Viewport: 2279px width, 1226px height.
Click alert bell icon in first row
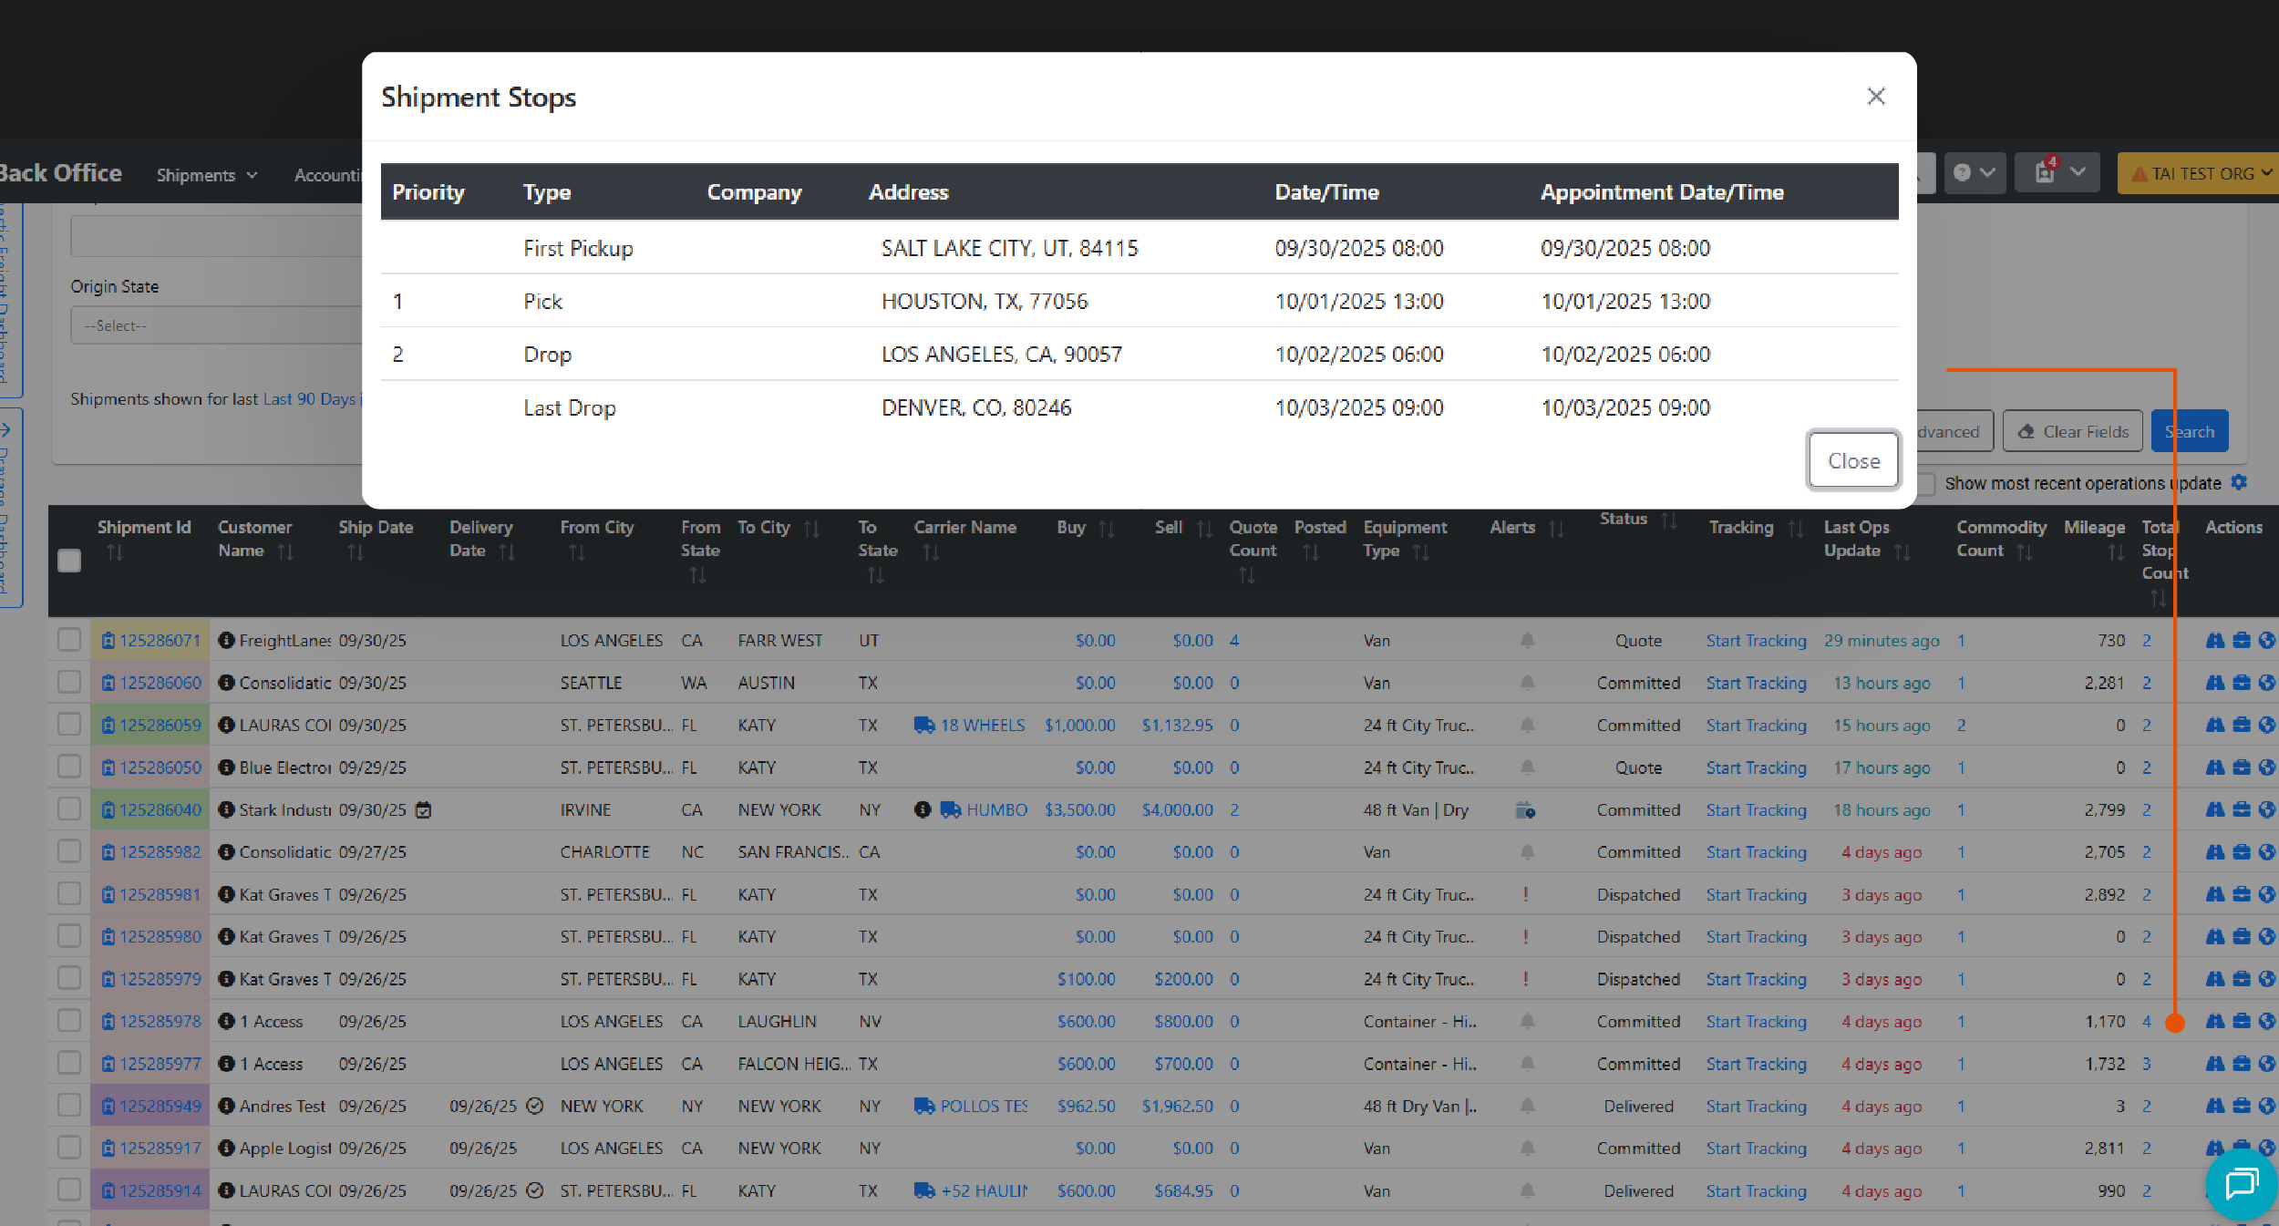point(1527,641)
